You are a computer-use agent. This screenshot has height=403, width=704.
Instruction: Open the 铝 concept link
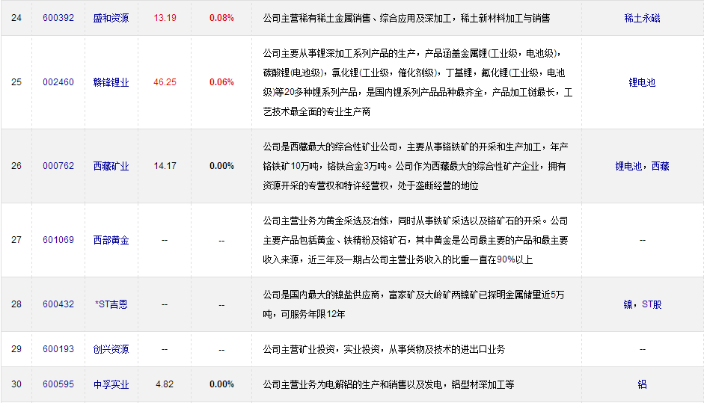pos(642,384)
